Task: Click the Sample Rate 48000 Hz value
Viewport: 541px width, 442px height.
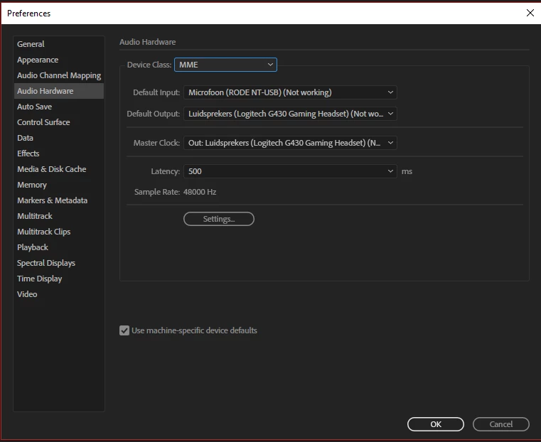Action: (200, 192)
